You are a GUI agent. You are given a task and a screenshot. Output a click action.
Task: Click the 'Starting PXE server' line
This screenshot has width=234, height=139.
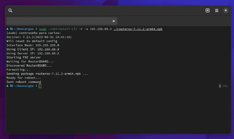[24, 57]
